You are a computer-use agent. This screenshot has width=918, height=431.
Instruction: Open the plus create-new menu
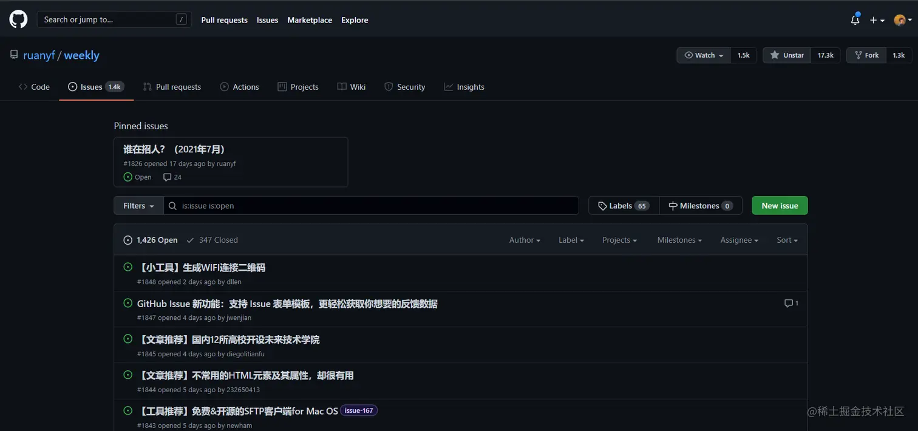(x=877, y=20)
